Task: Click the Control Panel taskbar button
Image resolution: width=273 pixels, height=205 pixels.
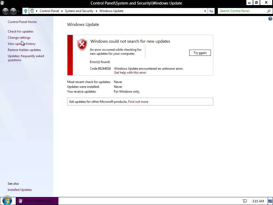Action: coord(37,201)
